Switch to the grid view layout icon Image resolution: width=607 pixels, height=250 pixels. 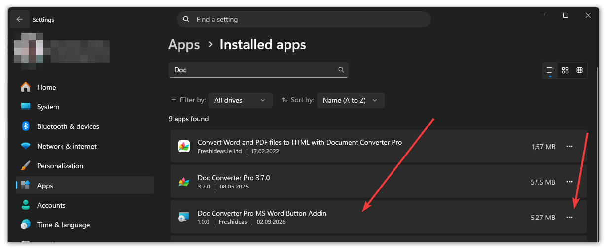coord(565,70)
